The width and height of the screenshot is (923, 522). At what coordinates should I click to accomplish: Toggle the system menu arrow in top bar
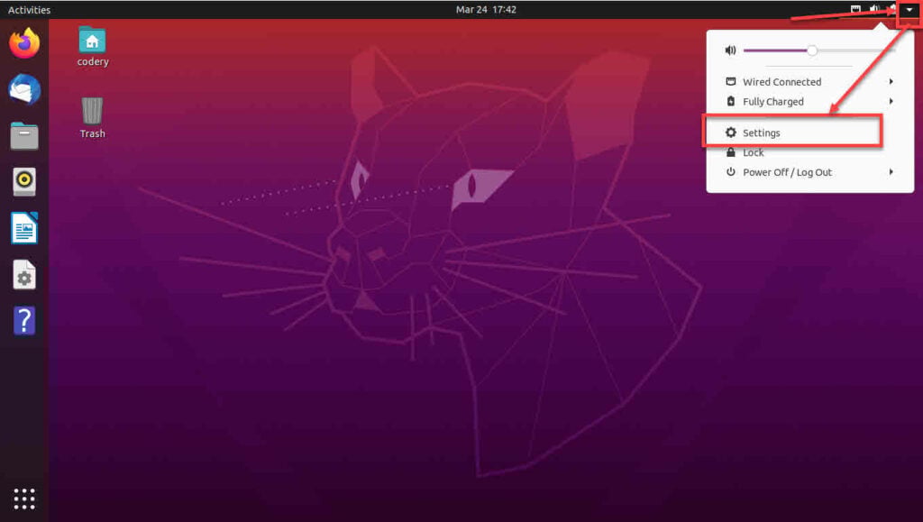pyautogui.click(x=909, y=9)
